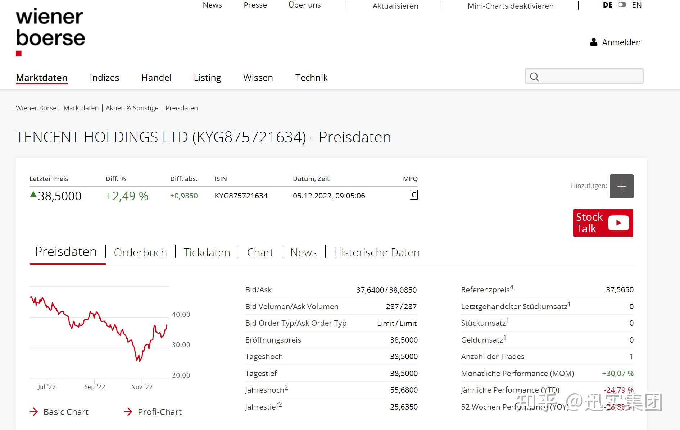Image resolution: width=680 pixels, height=430 pixels.
Task: Click the Geldumsatz label
Action: point(484,339)
